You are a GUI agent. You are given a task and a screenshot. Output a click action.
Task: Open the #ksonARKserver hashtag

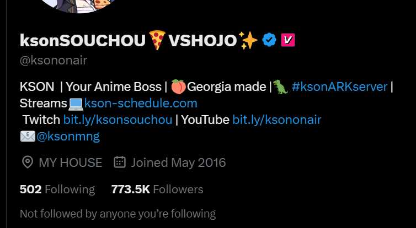(x=339, y=86)
